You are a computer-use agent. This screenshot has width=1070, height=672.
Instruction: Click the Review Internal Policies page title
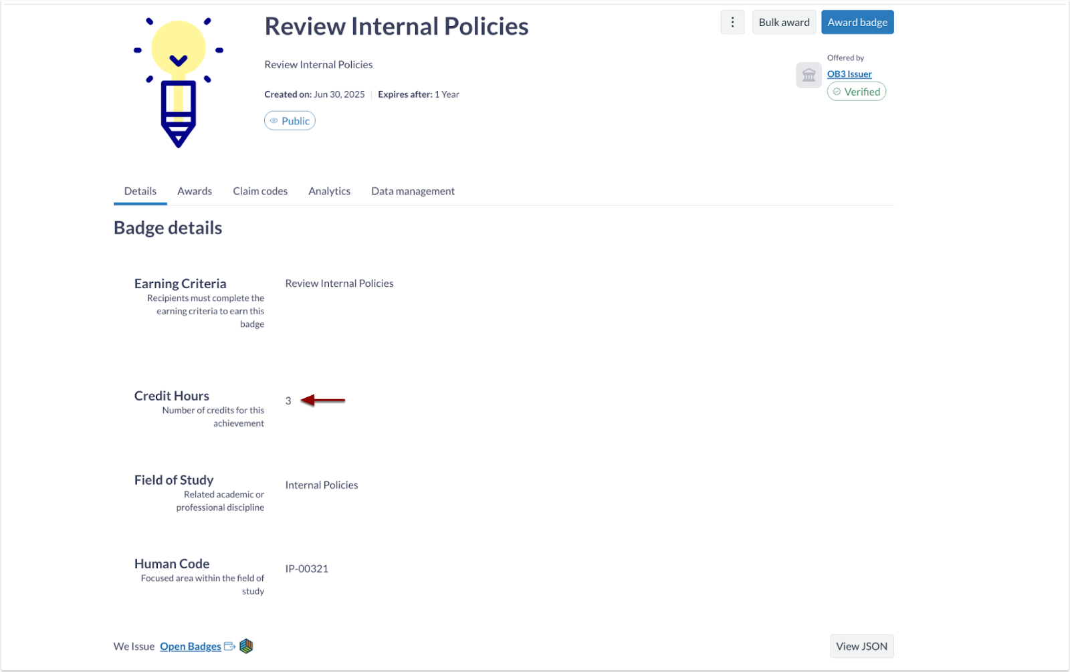[x=397, y=27]
